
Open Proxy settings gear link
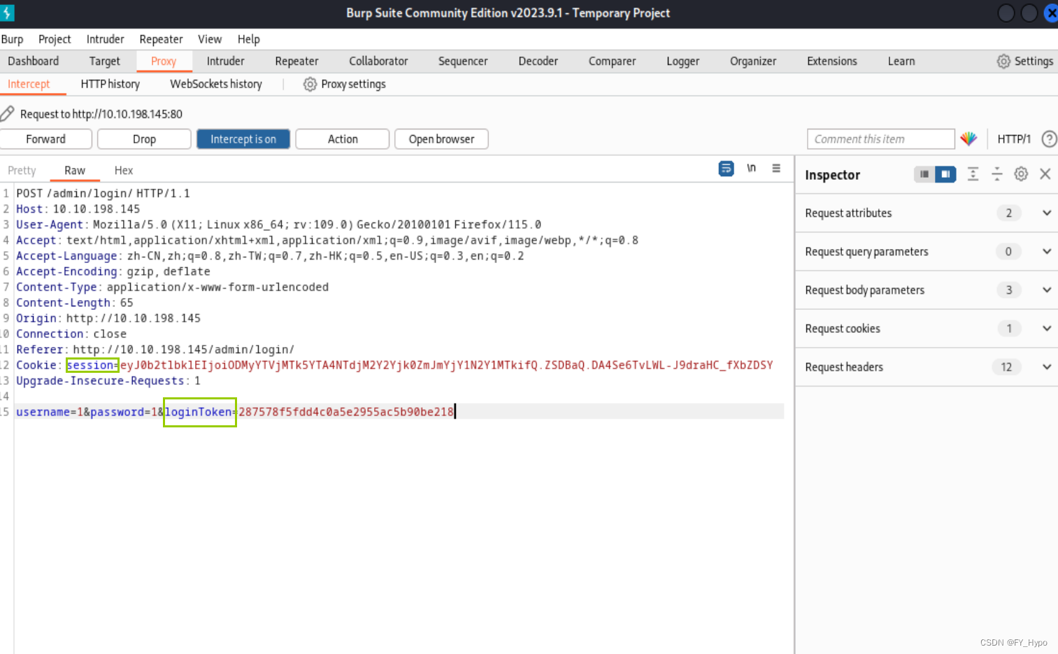click(345, 84)
